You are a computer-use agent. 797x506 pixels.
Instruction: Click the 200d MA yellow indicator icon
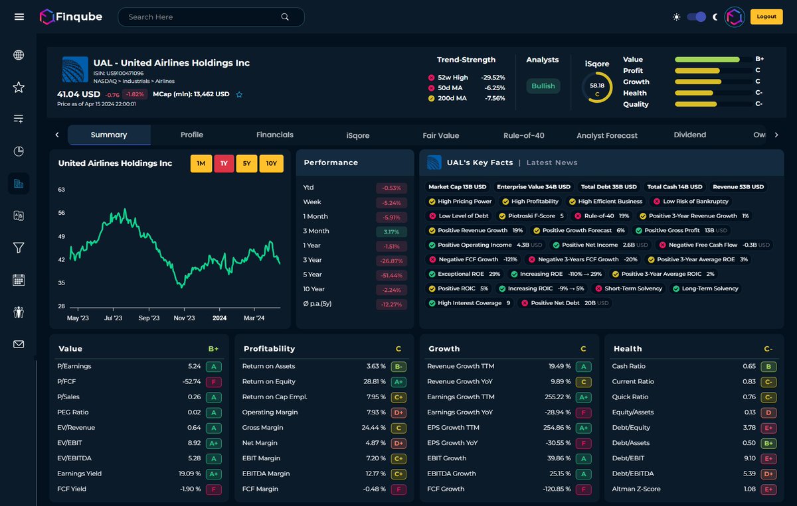coord(432,98)
